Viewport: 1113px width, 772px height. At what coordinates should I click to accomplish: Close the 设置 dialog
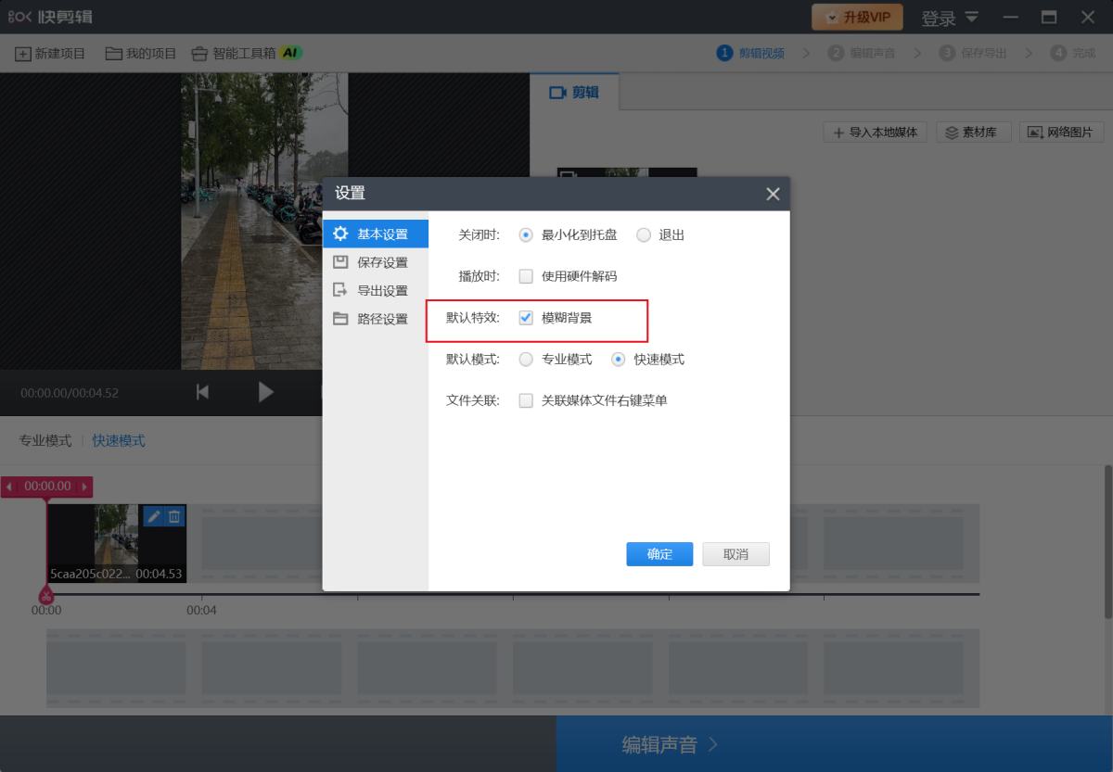tap(773, 194)
